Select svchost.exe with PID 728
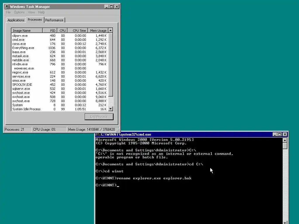Viewport: 299px width, 224px height. point(60,101)
